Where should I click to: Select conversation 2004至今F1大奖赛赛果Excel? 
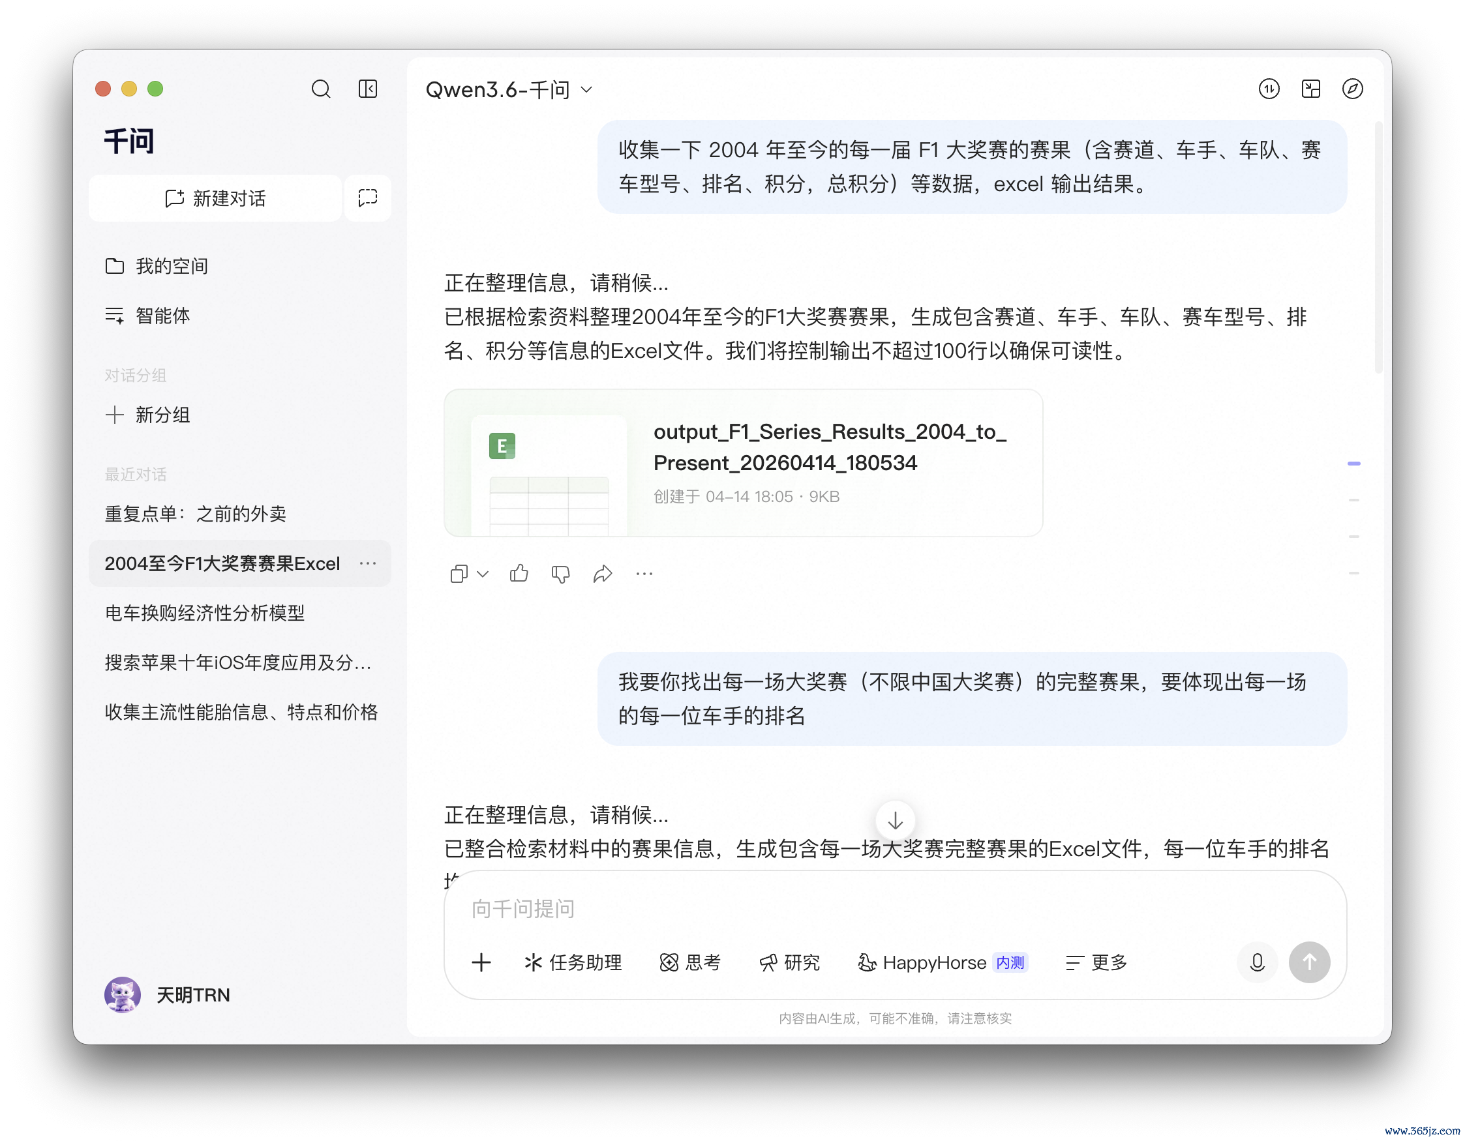pyautogui.click(x=240, y=564)
